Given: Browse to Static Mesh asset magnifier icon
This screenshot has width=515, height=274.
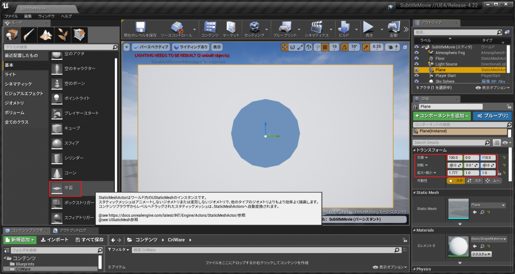Looking at the screenshot, I should (x=482, y=212).
